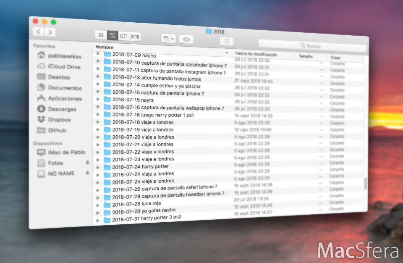Eject the NO NAME drive
This screenshot has height=263, width=403.
click(87, 173)
